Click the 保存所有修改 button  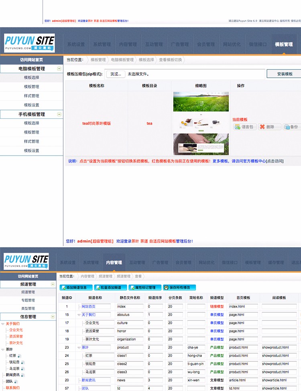(179, 288)
